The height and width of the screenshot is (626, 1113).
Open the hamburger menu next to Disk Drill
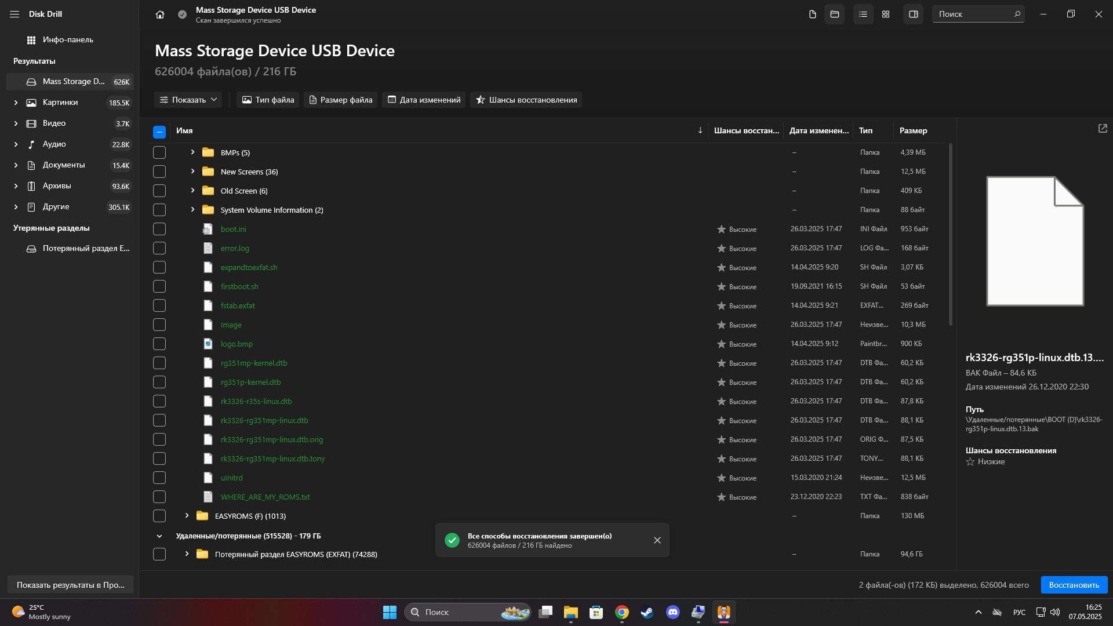14,14
